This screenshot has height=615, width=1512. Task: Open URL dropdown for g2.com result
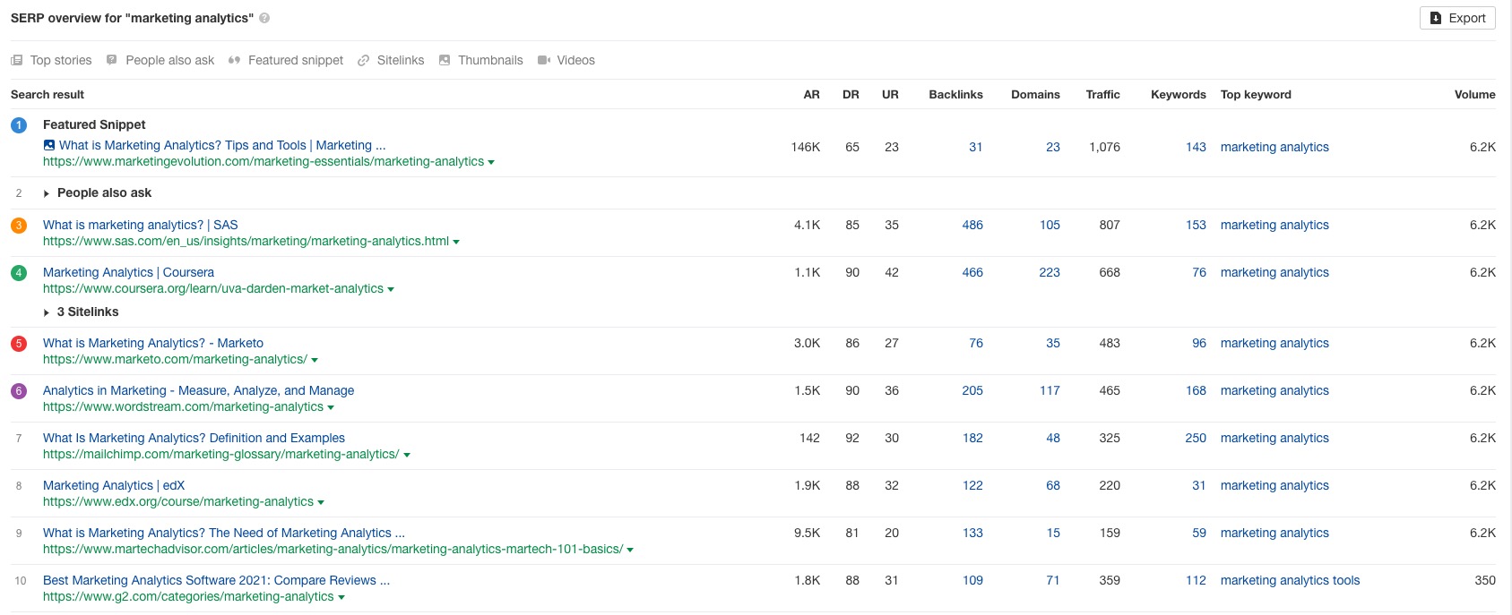(x=341, y=597)
